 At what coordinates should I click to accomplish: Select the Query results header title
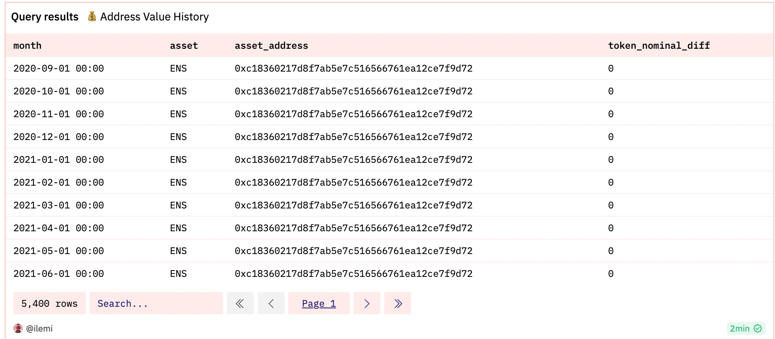[x=45, y=17]
